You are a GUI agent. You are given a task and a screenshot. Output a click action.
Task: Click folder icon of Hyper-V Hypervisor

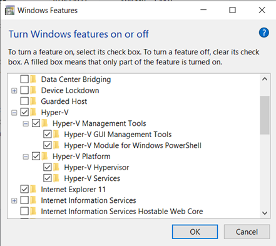[56, 167]
